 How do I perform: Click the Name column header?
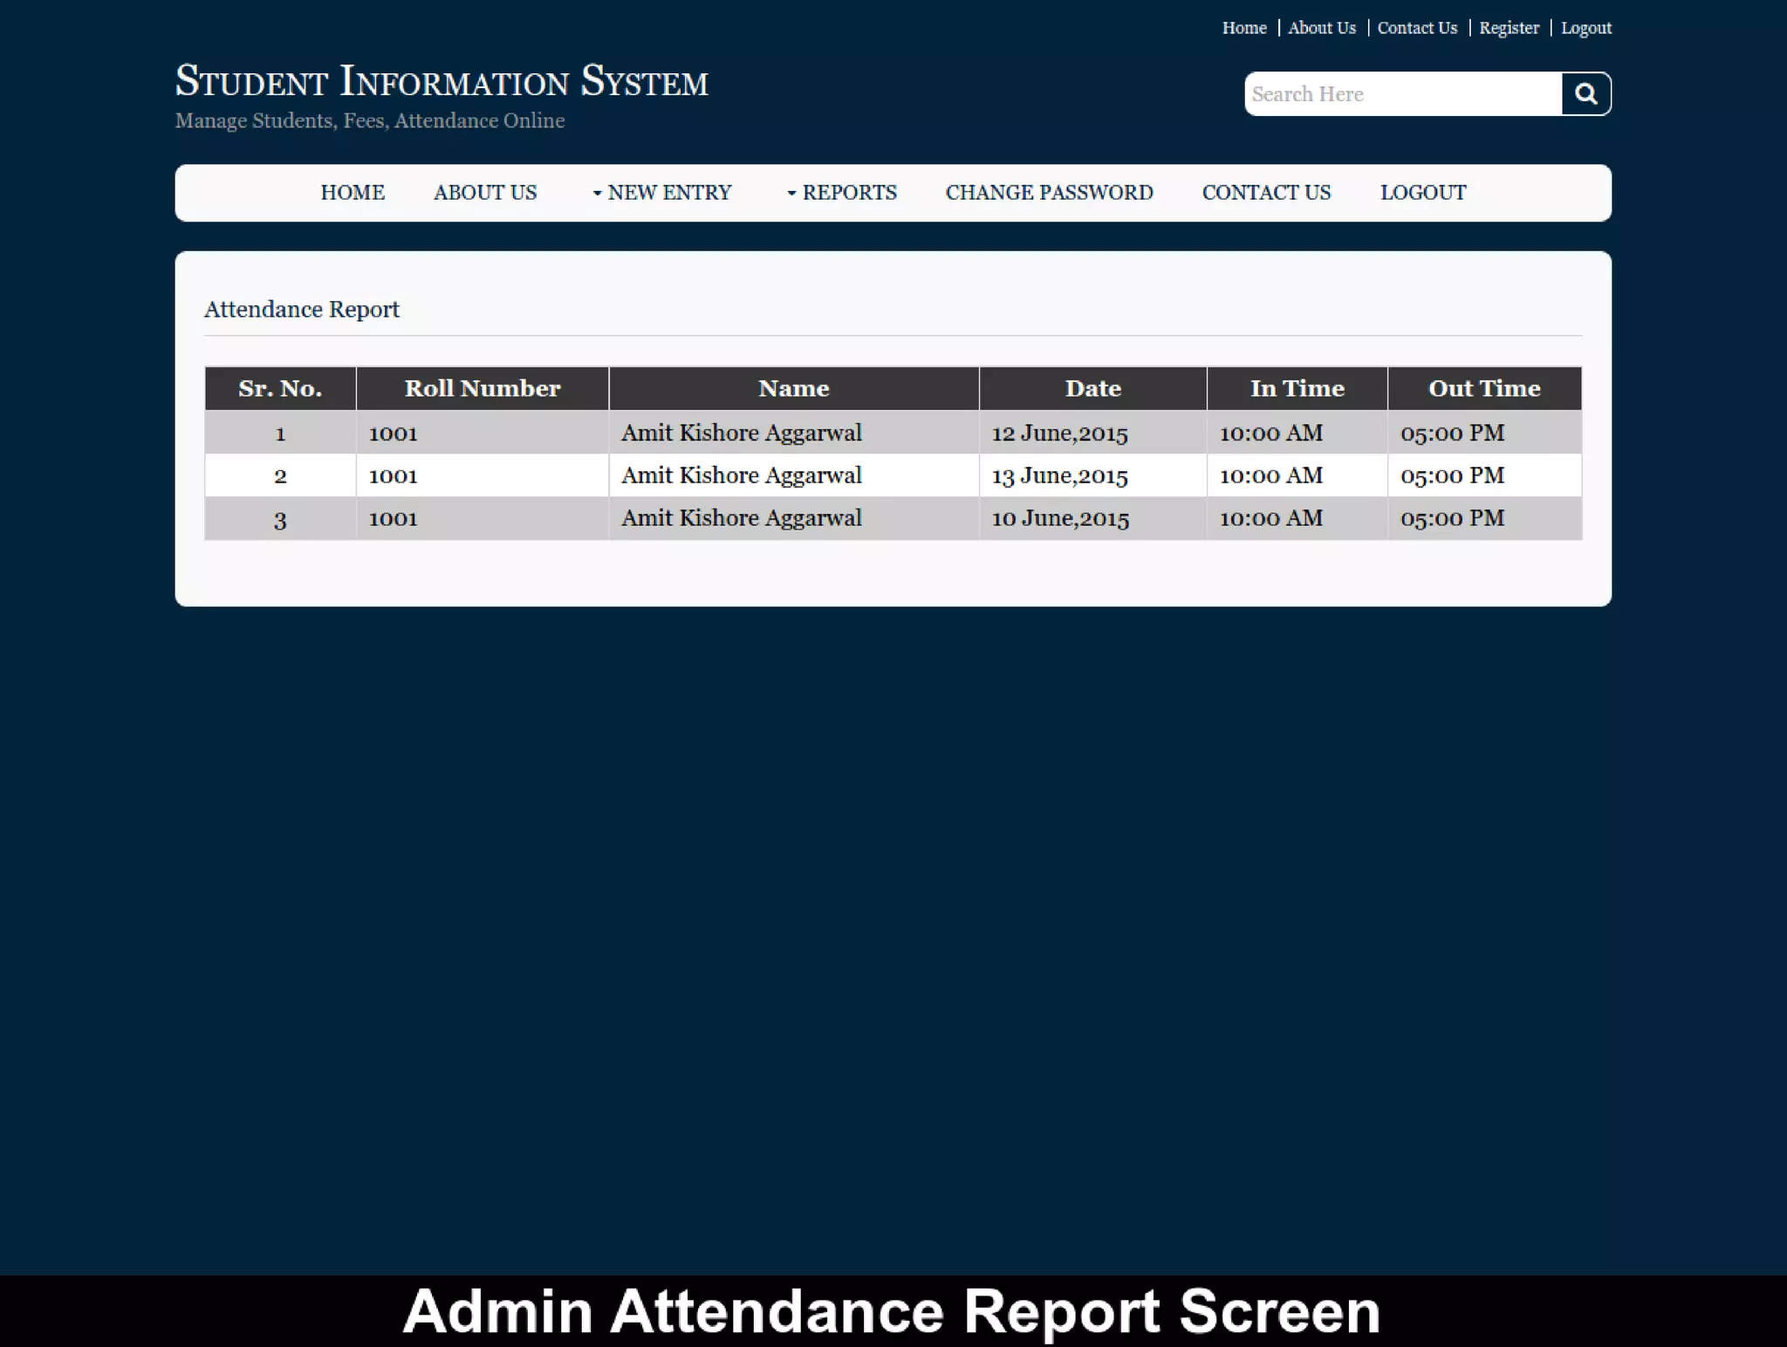coord(794,388)
